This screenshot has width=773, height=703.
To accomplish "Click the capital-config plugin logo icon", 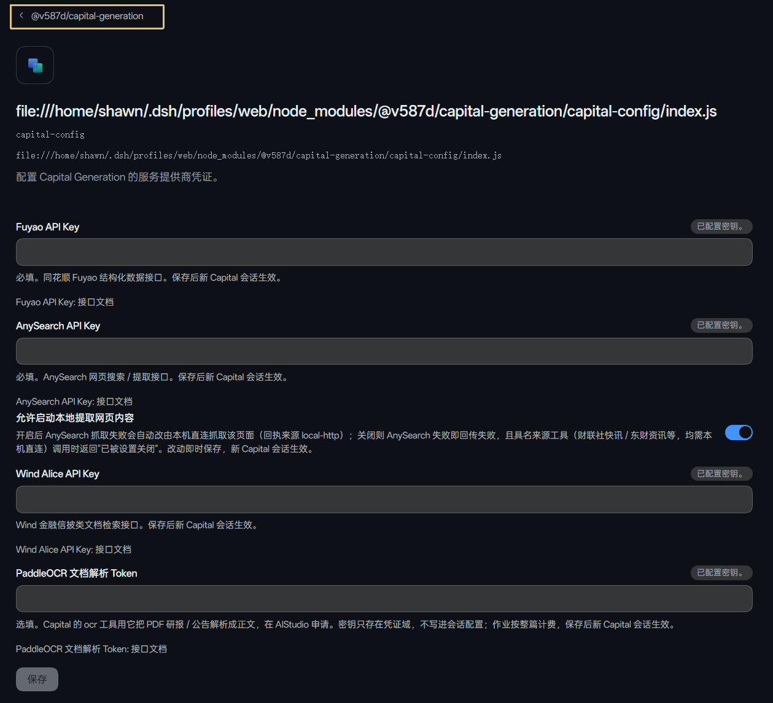I will pyautogui.click(x=35, y=65).
